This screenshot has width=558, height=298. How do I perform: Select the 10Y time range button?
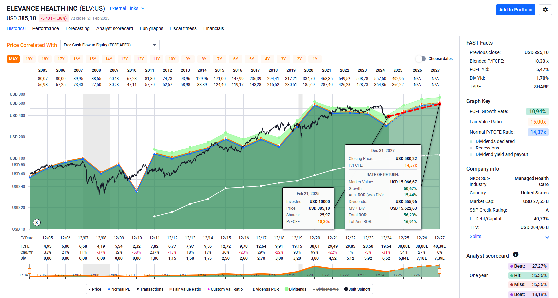click(172, 59)
